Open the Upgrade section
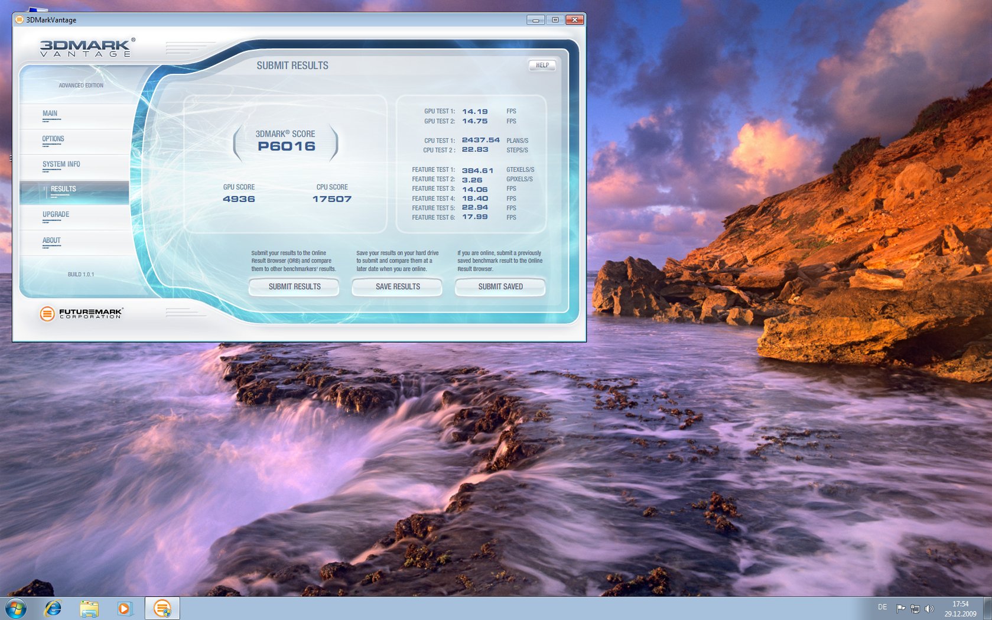The height and width of the screenshot is (620, 992). tap(56, 215)
